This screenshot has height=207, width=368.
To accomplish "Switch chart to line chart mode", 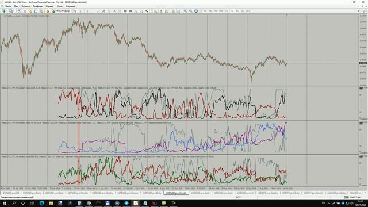I will [x=166, y=11].
